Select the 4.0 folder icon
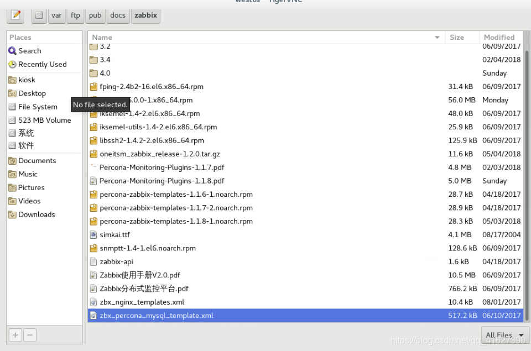Screen dimensions: 531x351 (93, 73)
